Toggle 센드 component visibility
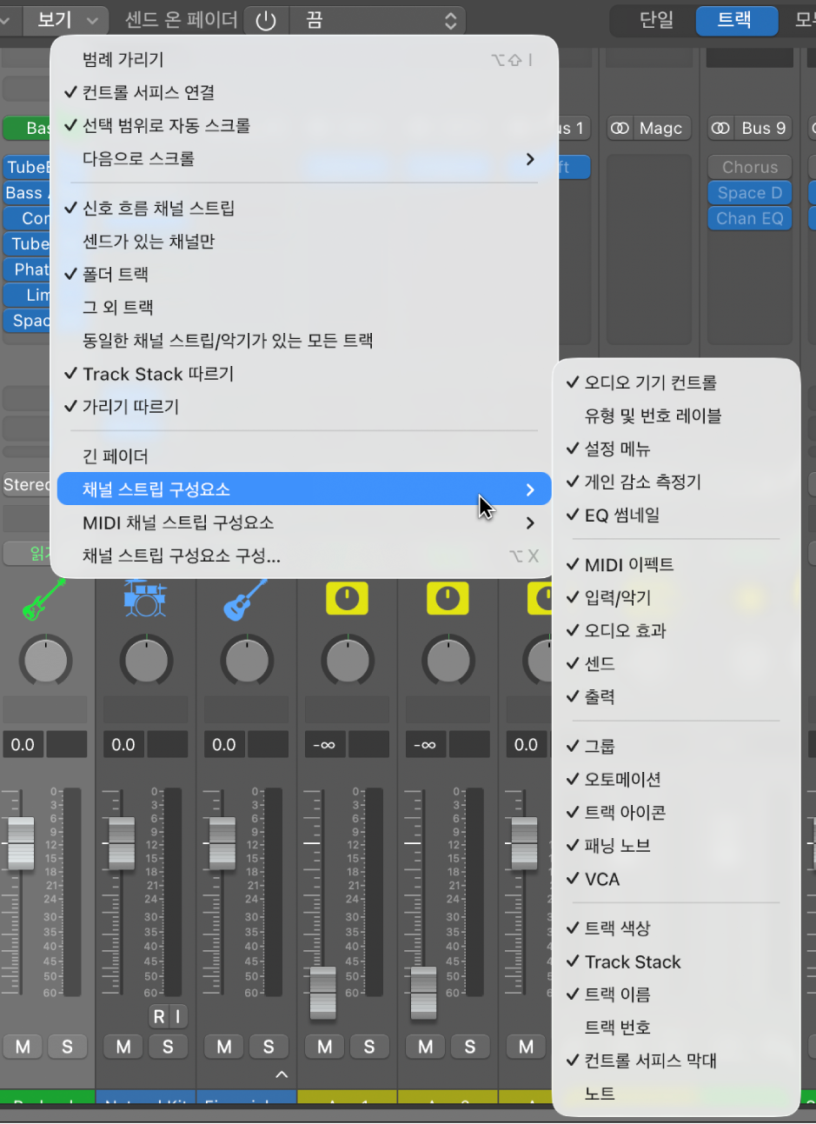The image size is (816, 1124). click(676, 663)
